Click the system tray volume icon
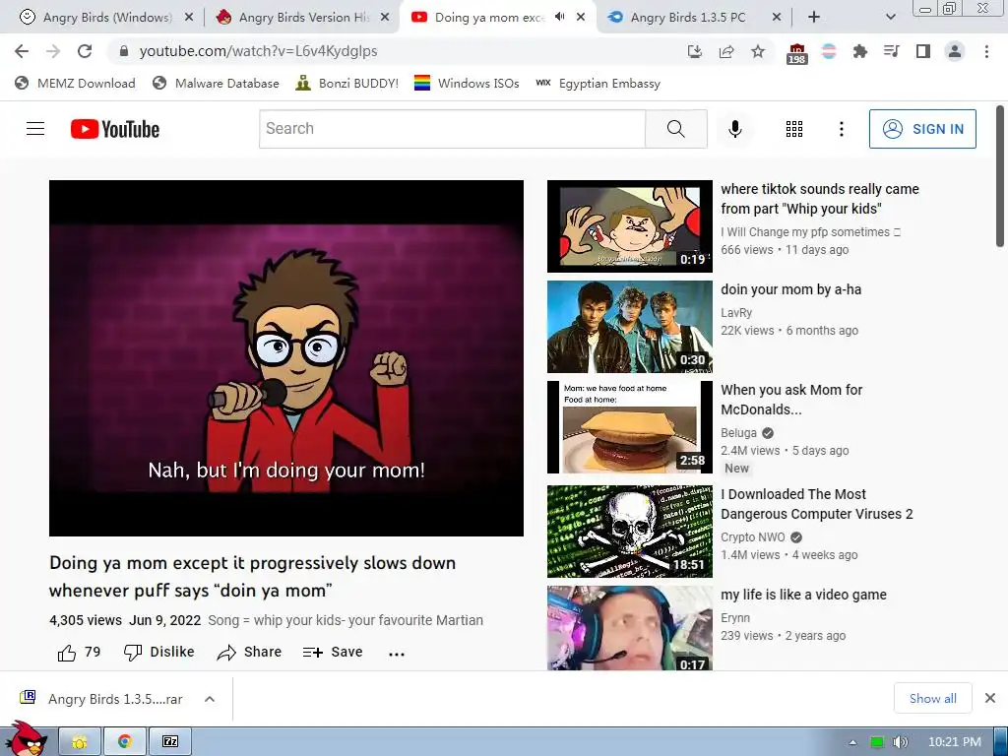 [x=900, y=742]
